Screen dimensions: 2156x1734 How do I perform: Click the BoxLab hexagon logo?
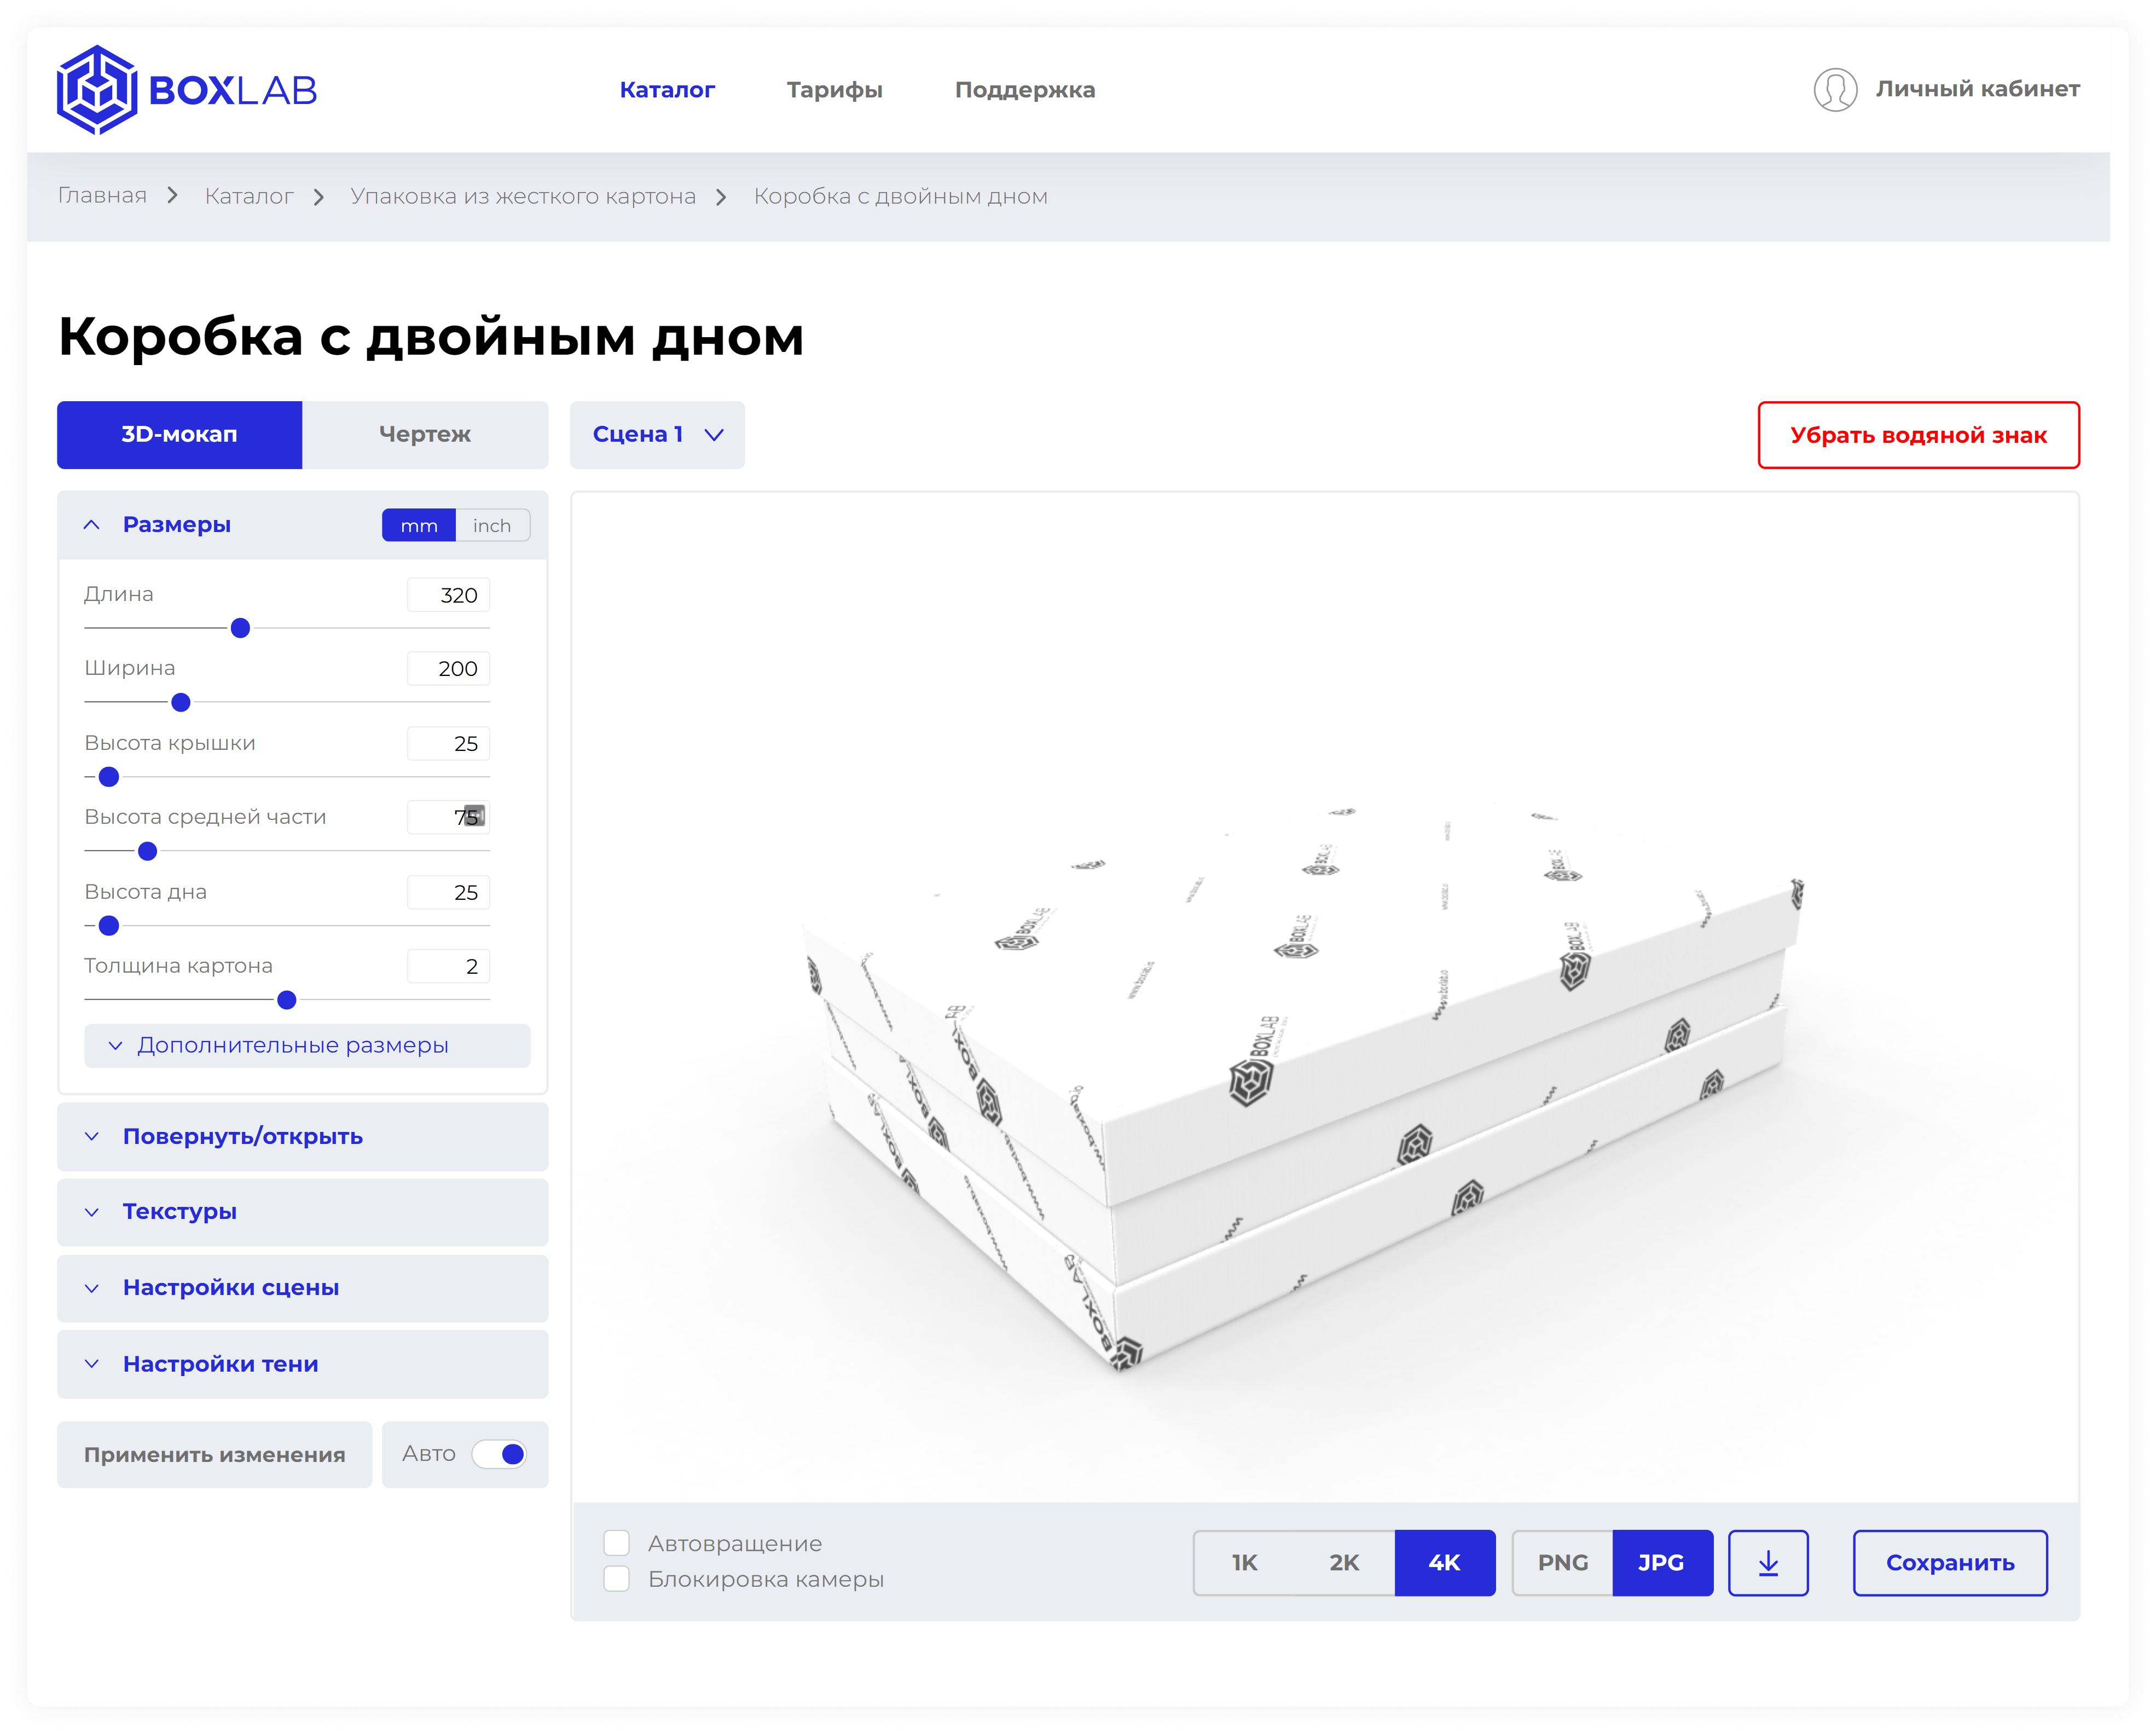[x=97, y=90]
